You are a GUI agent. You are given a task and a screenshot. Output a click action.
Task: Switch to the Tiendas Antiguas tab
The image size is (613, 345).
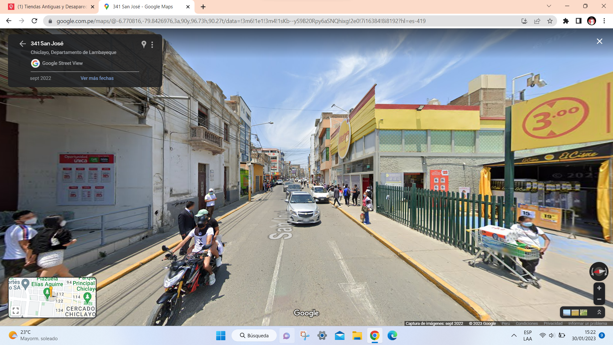point(51,7)
